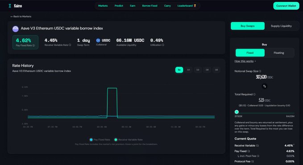Open the Earn nav item
The height and width of the screenshot is (165, 303).
point(133,6)
